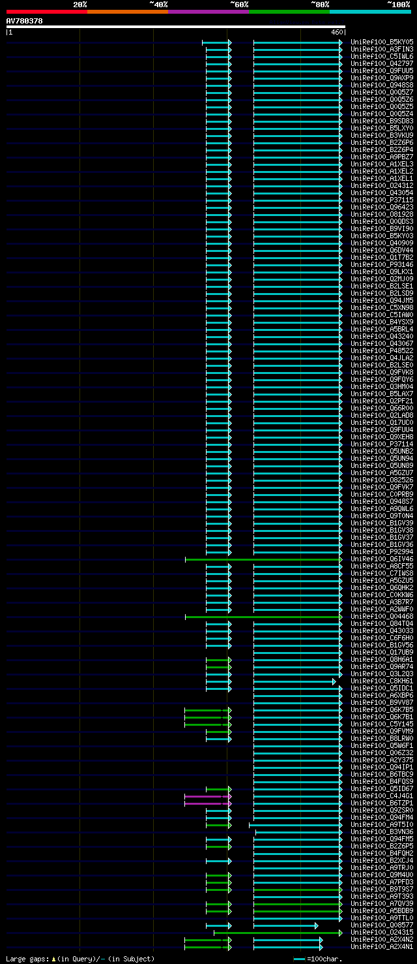Open hit UniRef100_Q42797
This screenshot has height=964, width=417.
pos(382,63)
